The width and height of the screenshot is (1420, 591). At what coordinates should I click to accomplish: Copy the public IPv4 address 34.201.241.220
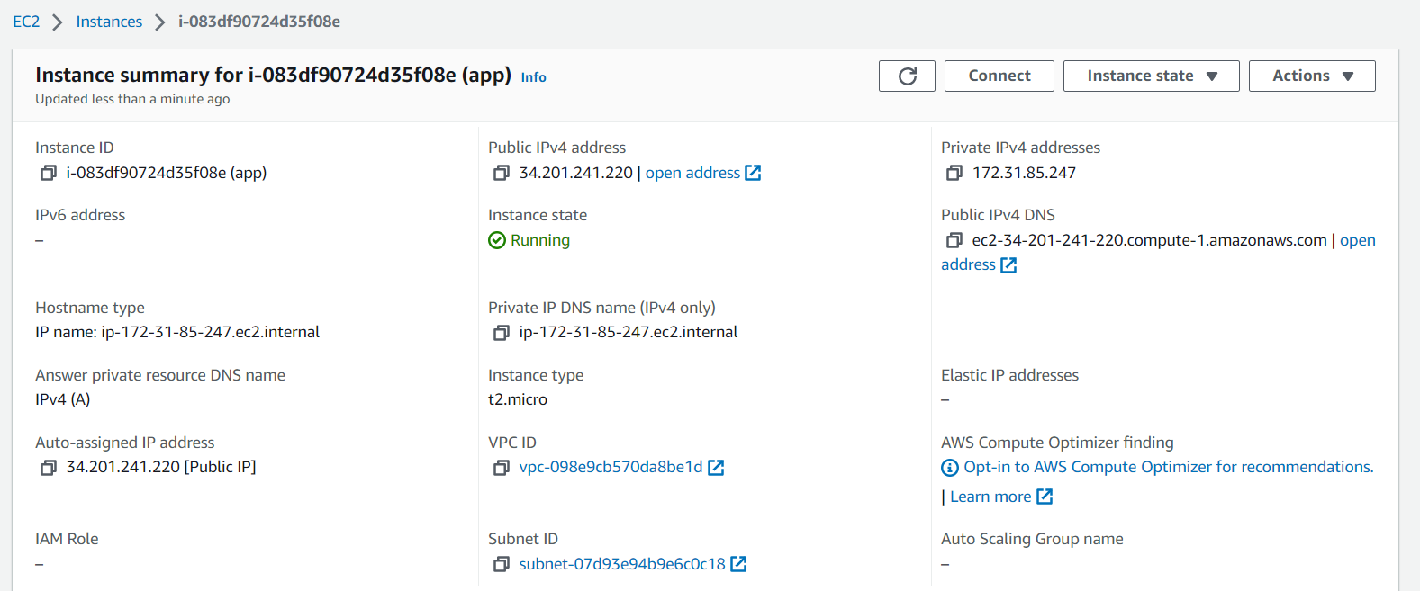point(502,173)
